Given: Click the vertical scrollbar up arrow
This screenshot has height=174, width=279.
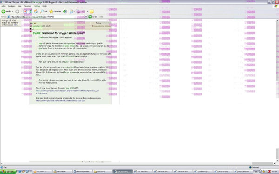Looking at the screenshot, I should click(x=278, y=20).
